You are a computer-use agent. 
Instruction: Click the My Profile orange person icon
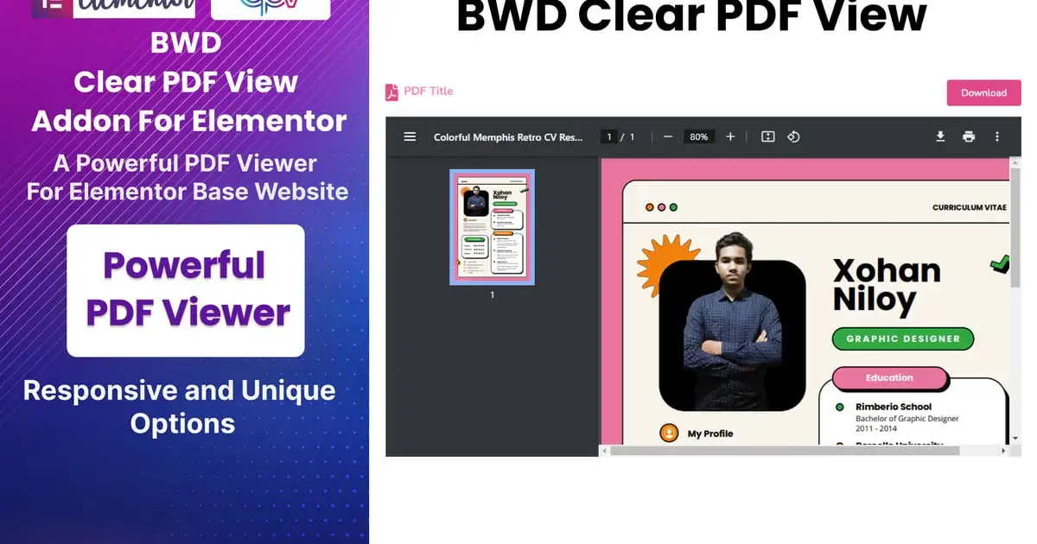[669, 433]
